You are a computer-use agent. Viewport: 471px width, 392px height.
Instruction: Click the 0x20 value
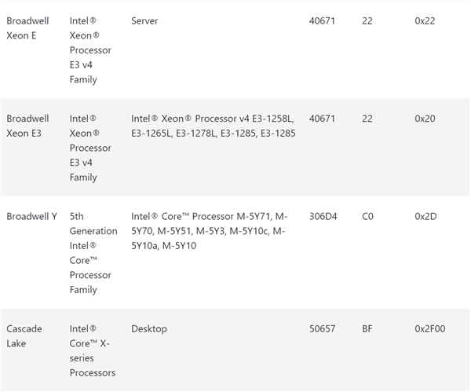point(425,119)
